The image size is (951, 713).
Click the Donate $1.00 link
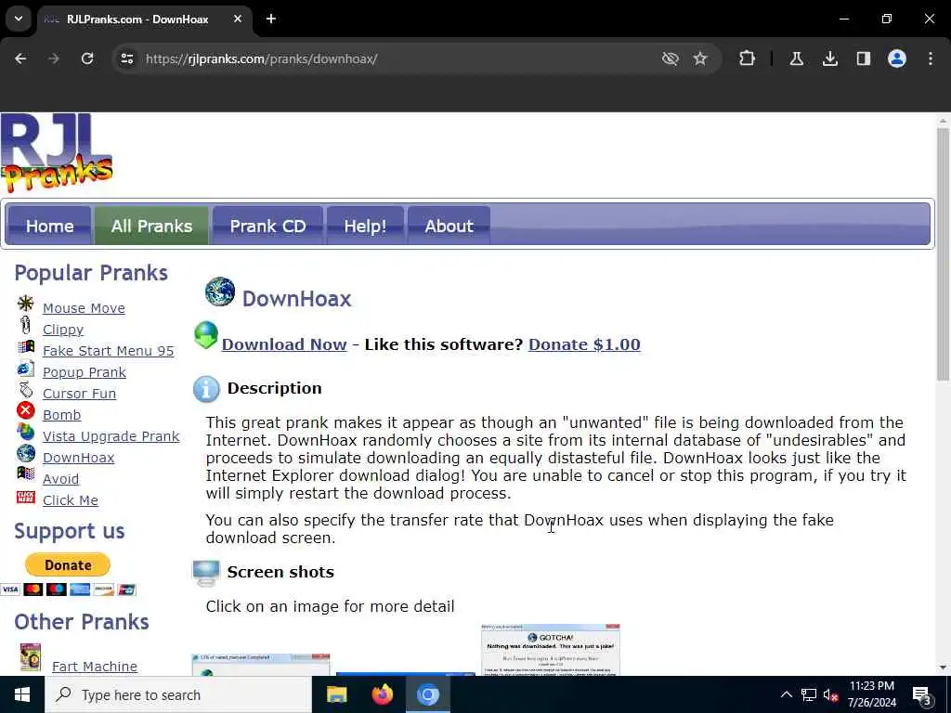click(x=584, y=344)
